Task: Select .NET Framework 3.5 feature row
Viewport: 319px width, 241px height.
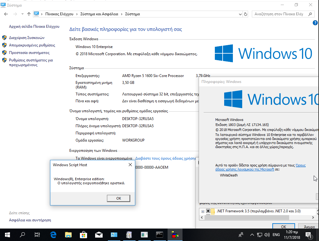Action: pyautogui.click(x=258, y=211)
